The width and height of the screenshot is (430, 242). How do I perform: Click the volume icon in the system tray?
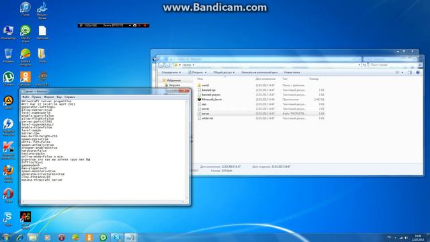(406, 237)
